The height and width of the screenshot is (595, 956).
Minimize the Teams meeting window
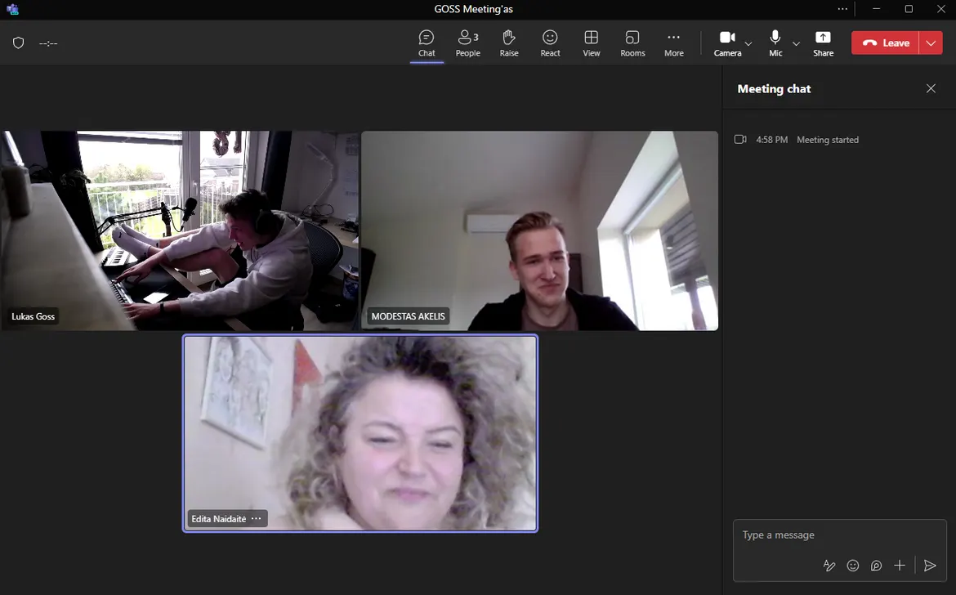click(876, 8)
